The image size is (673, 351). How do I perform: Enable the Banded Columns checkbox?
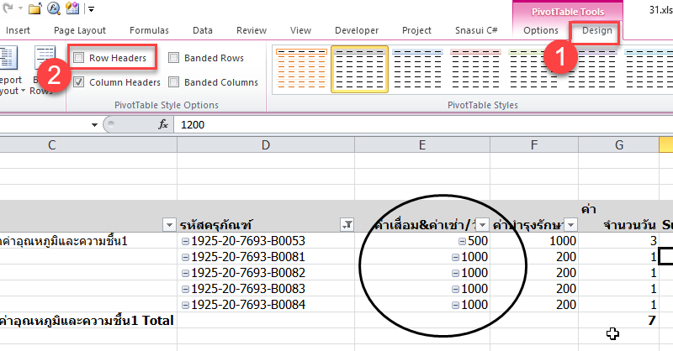pyautogui.click(x=173, y=82)
